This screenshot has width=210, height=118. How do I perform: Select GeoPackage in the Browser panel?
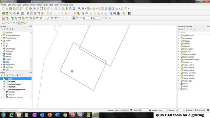pos(10,49)
